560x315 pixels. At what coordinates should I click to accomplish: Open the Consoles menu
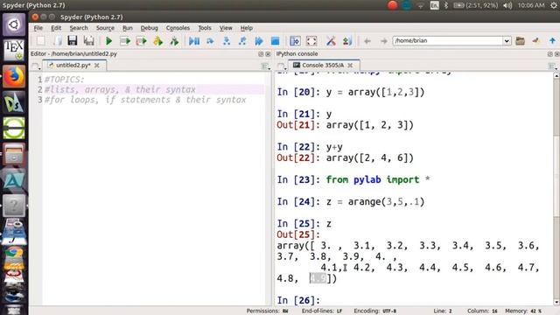pos(178,28)
